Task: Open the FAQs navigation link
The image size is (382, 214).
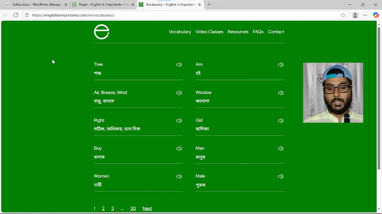Action: tap(258, 32)
